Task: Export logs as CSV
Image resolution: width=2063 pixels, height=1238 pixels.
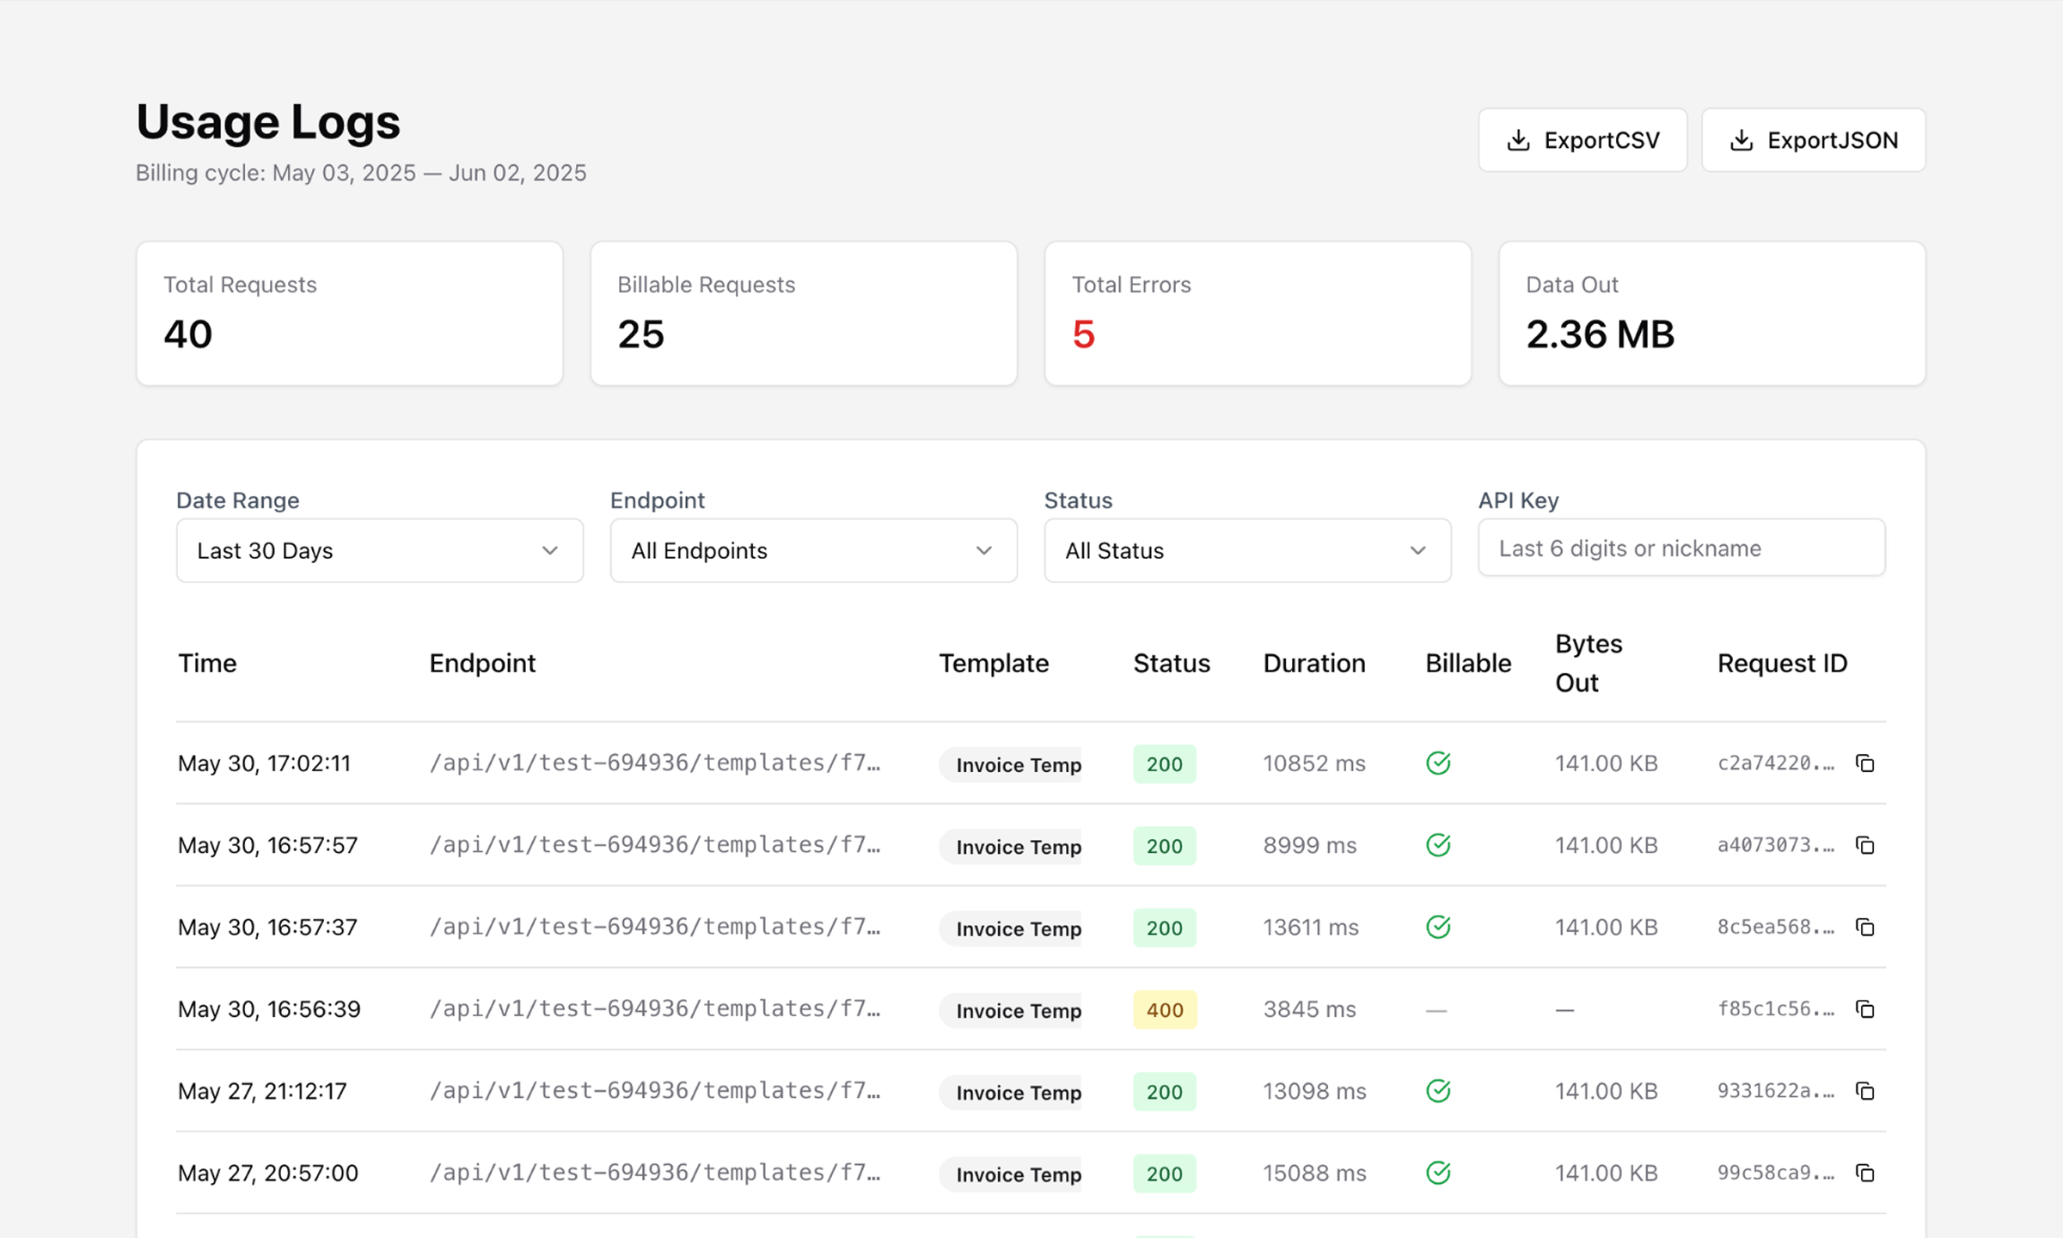Action: point(1582,140)
